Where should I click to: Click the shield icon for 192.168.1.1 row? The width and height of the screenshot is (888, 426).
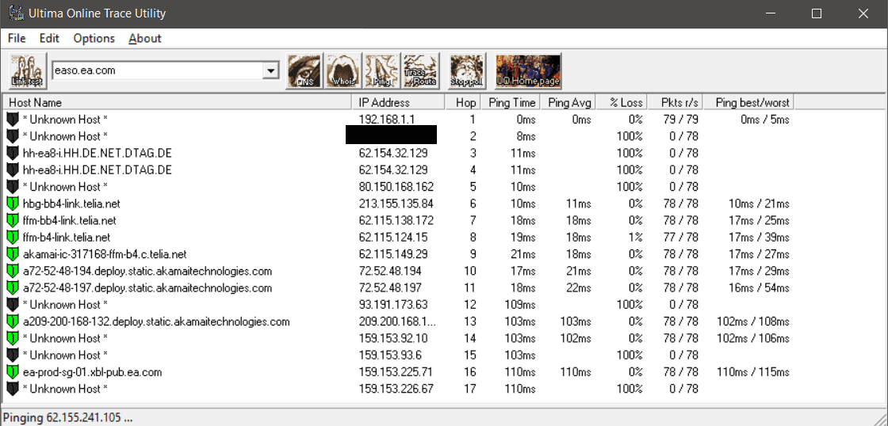[x=13, y=120]
